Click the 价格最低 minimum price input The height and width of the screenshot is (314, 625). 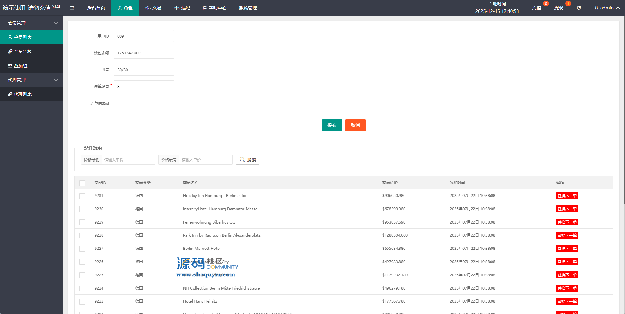point(128,160)
